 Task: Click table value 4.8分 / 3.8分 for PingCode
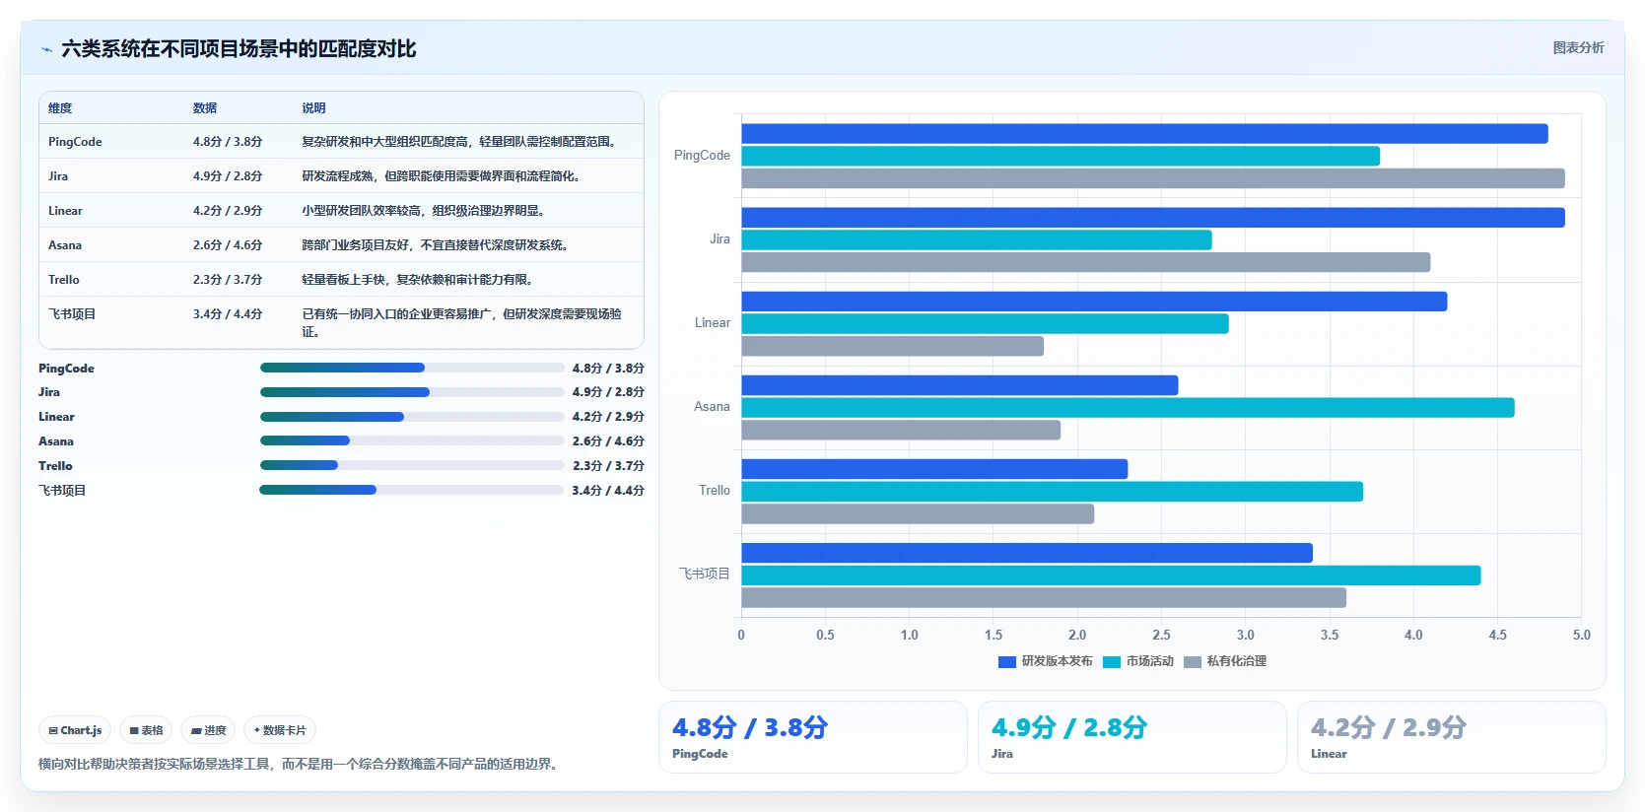pos(228,142)
